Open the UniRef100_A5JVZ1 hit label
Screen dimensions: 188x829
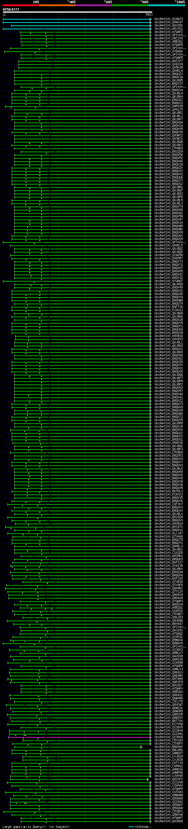[x=169, y=29]
